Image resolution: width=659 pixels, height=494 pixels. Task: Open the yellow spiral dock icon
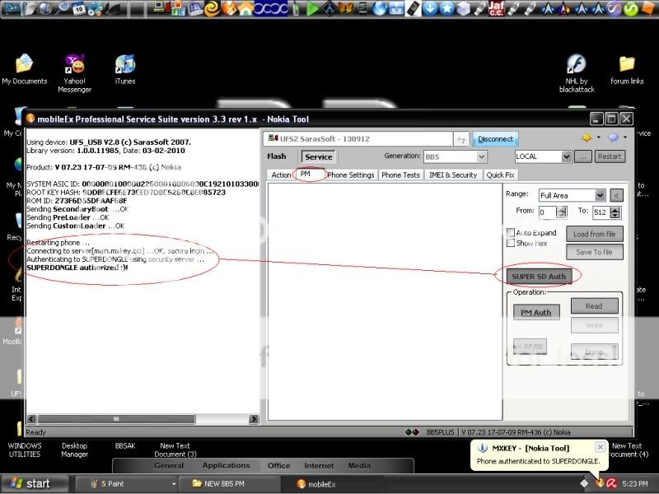click(x=213, y=9)
